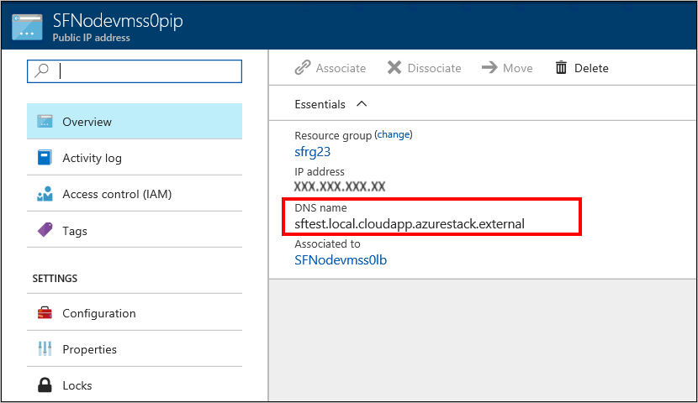Click the Dissociate toolbar button
The height and width of the screenshot is (403, 698).
[x=424, y=67]
